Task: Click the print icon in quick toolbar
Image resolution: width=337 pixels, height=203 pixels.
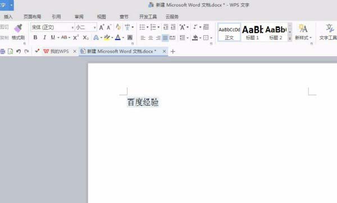Action: pyautogui.click(x=2, y=52)
